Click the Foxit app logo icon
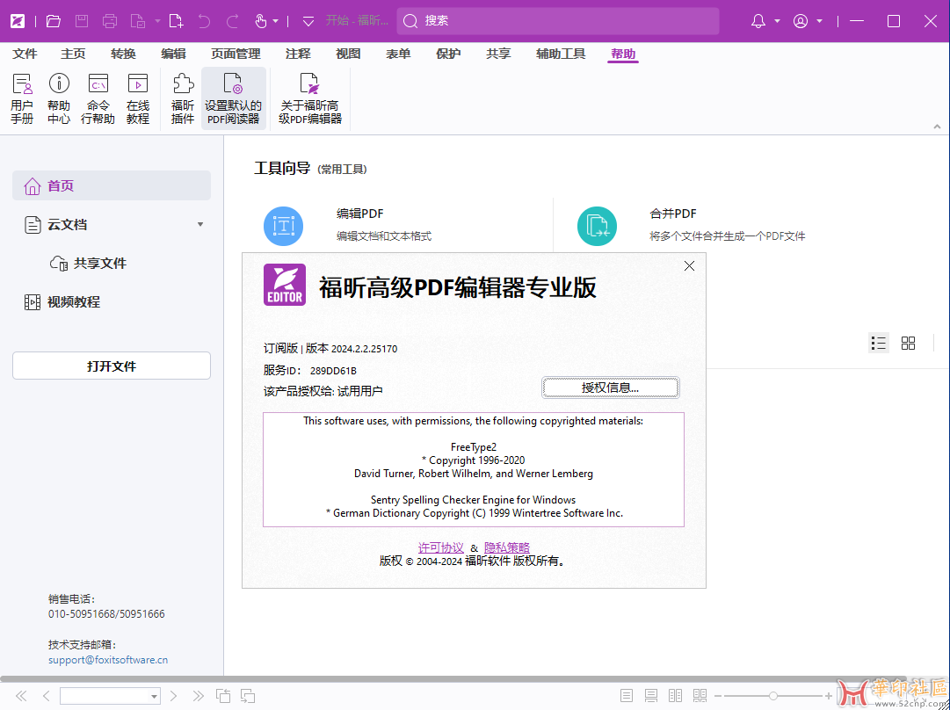The width and height of the screenshot is (950, 710). (x=17, y=21)
